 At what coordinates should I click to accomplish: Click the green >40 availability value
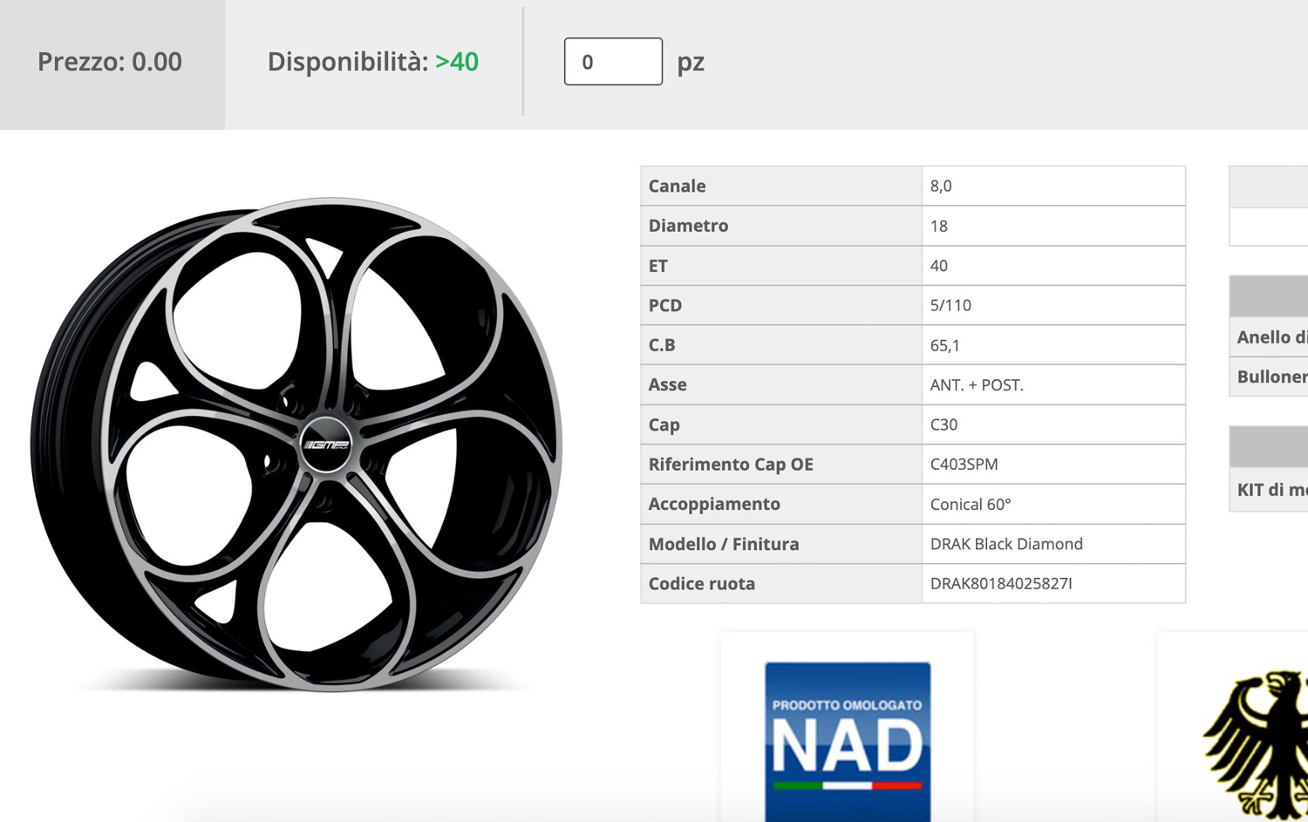tap(457, 62)
